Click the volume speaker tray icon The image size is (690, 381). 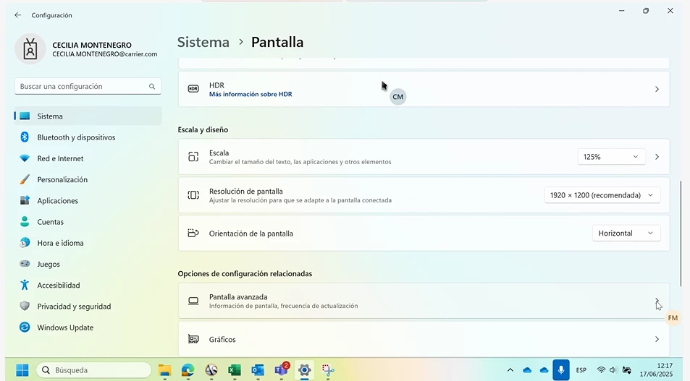(x=613, y=370)
